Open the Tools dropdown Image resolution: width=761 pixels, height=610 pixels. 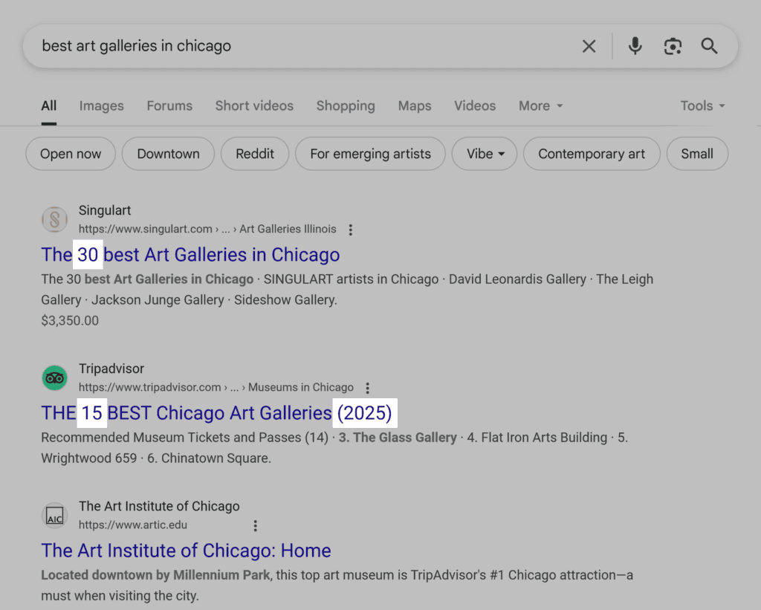(702, 106)
